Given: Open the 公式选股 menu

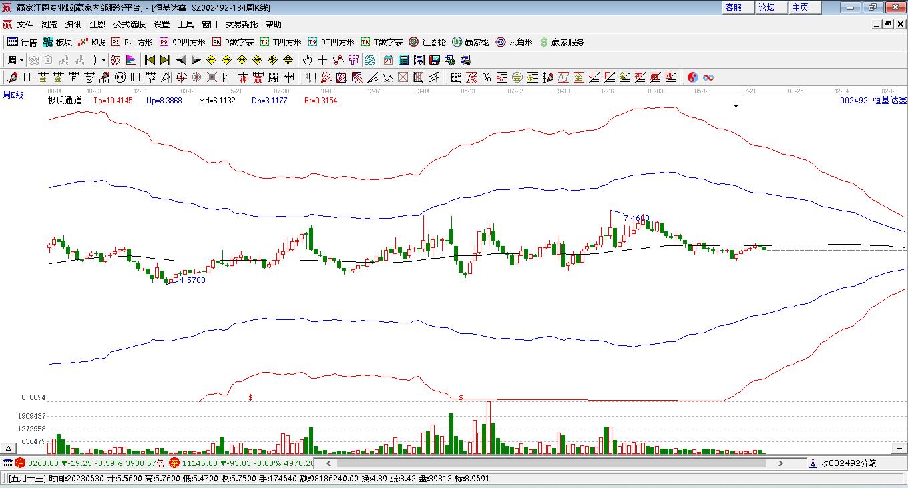Looking at the screenshot, I should click(x=129, y=24).
